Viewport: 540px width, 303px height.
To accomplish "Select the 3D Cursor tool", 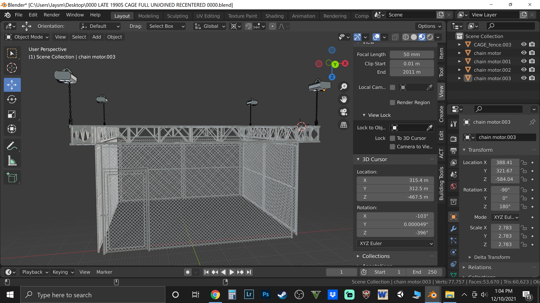I will pyautogui.click(x=12, y=68).
